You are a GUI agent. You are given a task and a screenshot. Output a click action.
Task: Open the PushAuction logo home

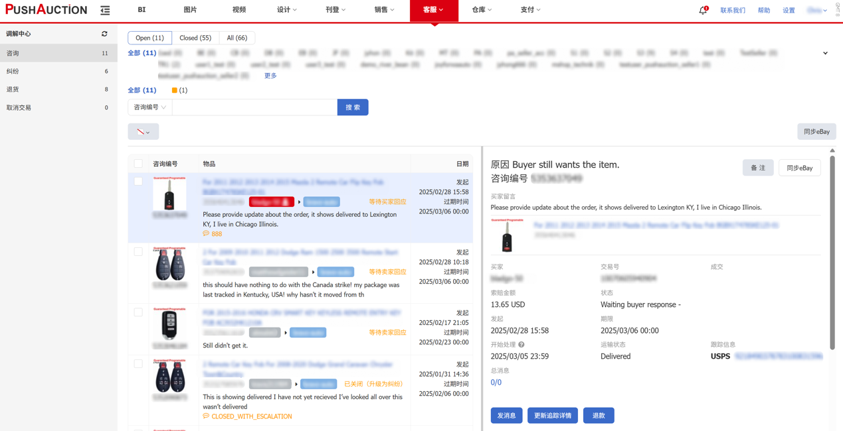[46, 10]
